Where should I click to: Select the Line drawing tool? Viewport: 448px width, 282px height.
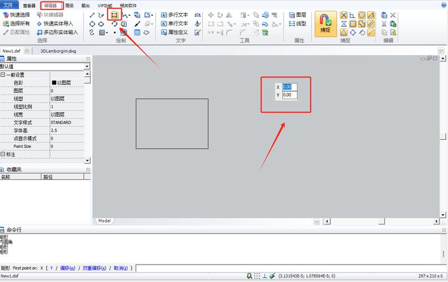(x=92, y=15)
